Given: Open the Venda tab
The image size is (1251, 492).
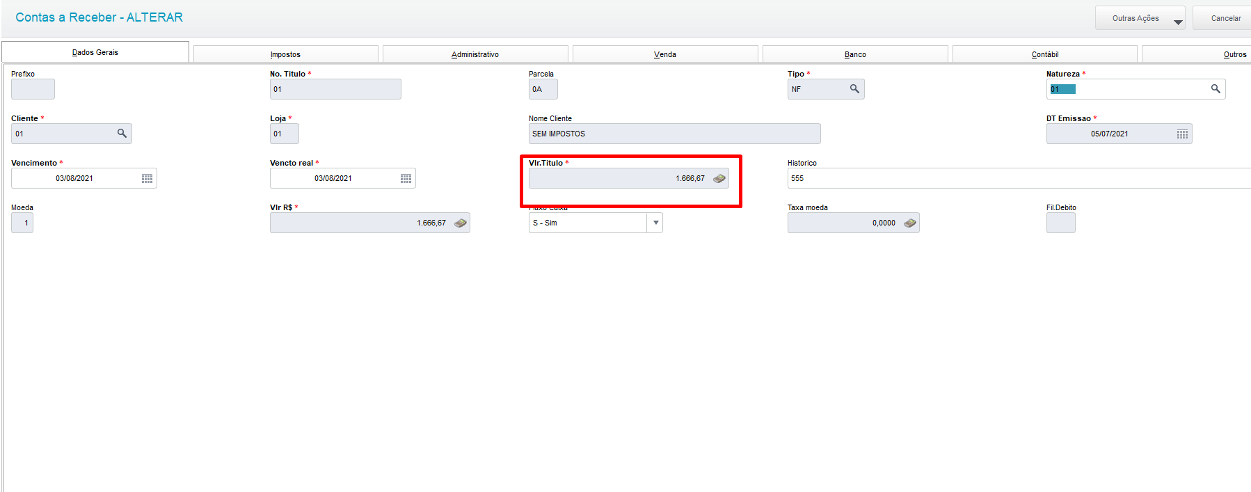Looking at the screenshot, I should click(665, 54).
